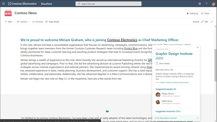
Task: Open Page details
Action: [x=52, y=22]
